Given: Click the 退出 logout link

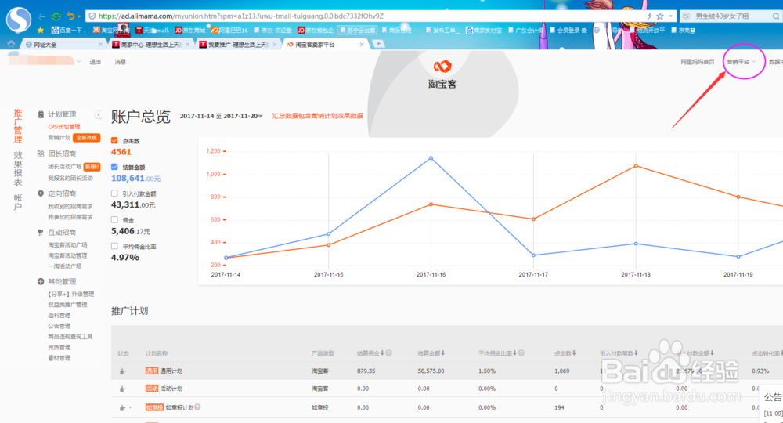Looking at the screenshot, I should pyautogui.click(x=96, y=62).
